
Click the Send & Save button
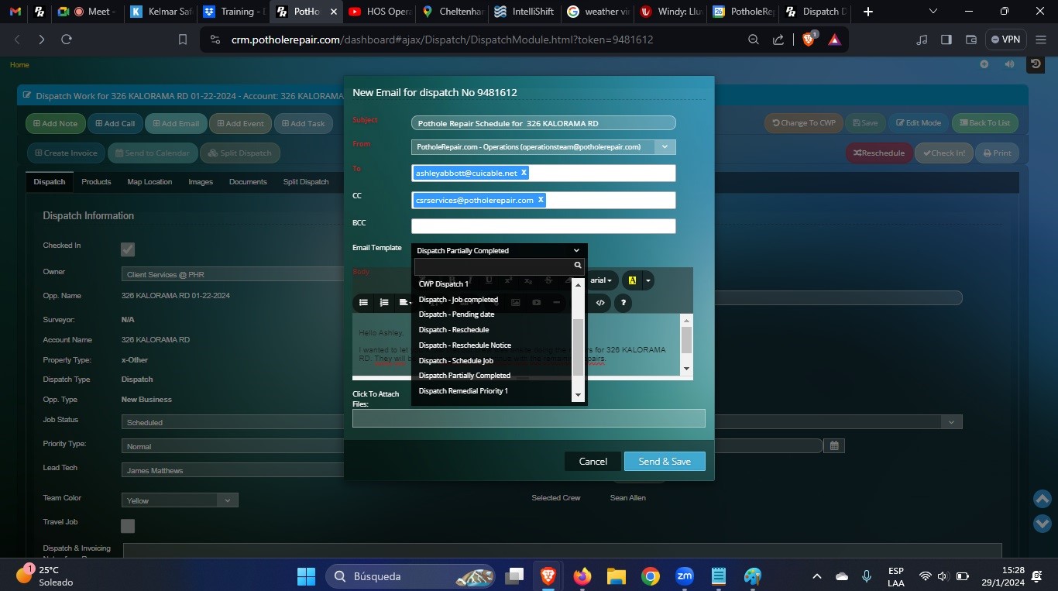[x=665, y=461]
